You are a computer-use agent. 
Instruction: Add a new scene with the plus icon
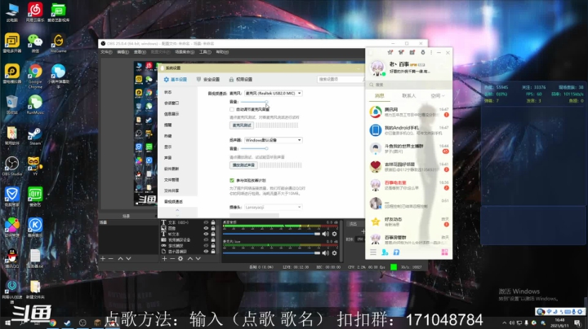click(103, 259)
